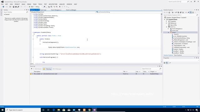This screenshot has width=200, height=112.
Task: Switch to the Team Explorer tab
Action: [x=178, y=55]
